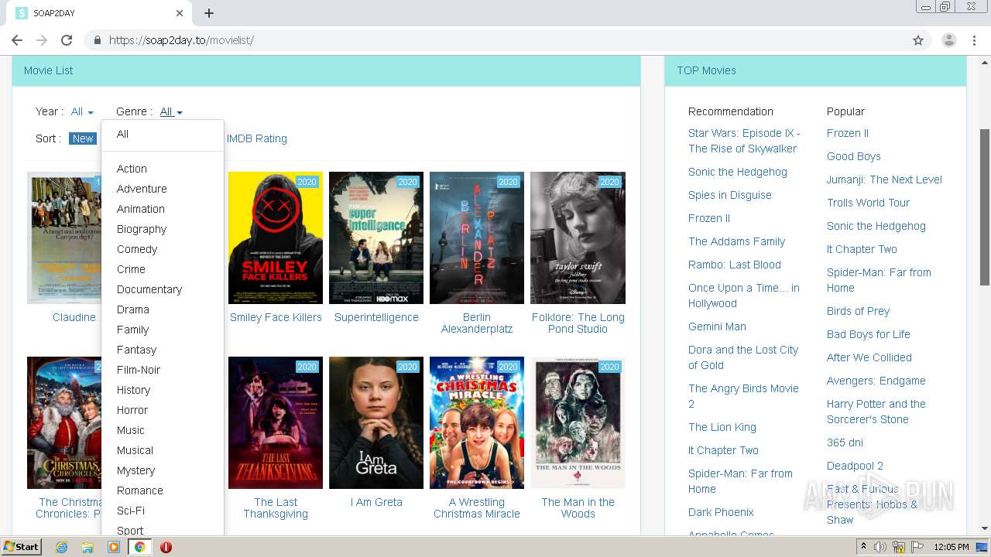This screenshot has width=991, height=557.
Task: Open File Explorer from taskbar
Action: [87, 547]
